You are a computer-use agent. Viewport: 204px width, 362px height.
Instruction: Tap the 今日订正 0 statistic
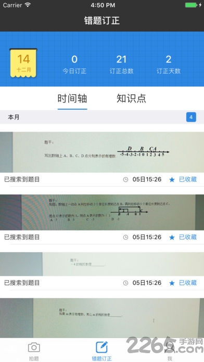click(74, 64)
